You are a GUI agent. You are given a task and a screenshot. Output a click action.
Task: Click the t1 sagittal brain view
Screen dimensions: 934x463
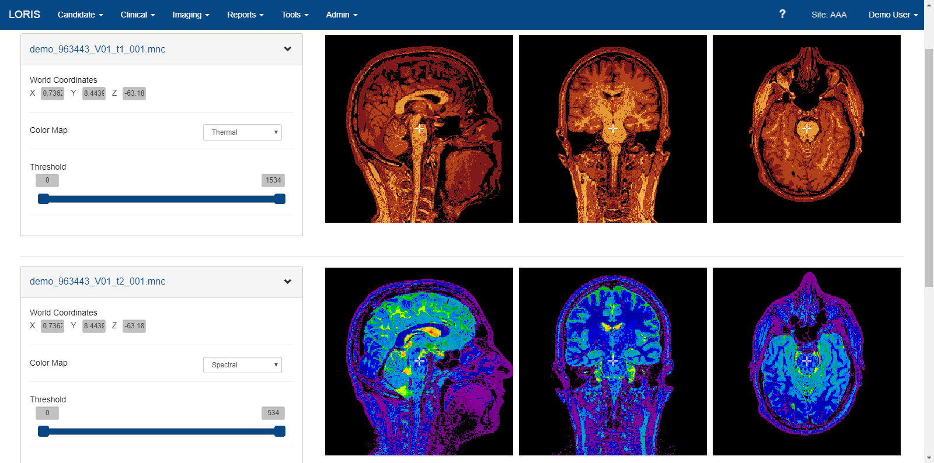(x=419, y=129)
